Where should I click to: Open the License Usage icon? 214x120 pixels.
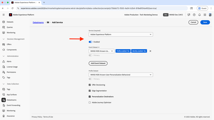tap(4, 67)
